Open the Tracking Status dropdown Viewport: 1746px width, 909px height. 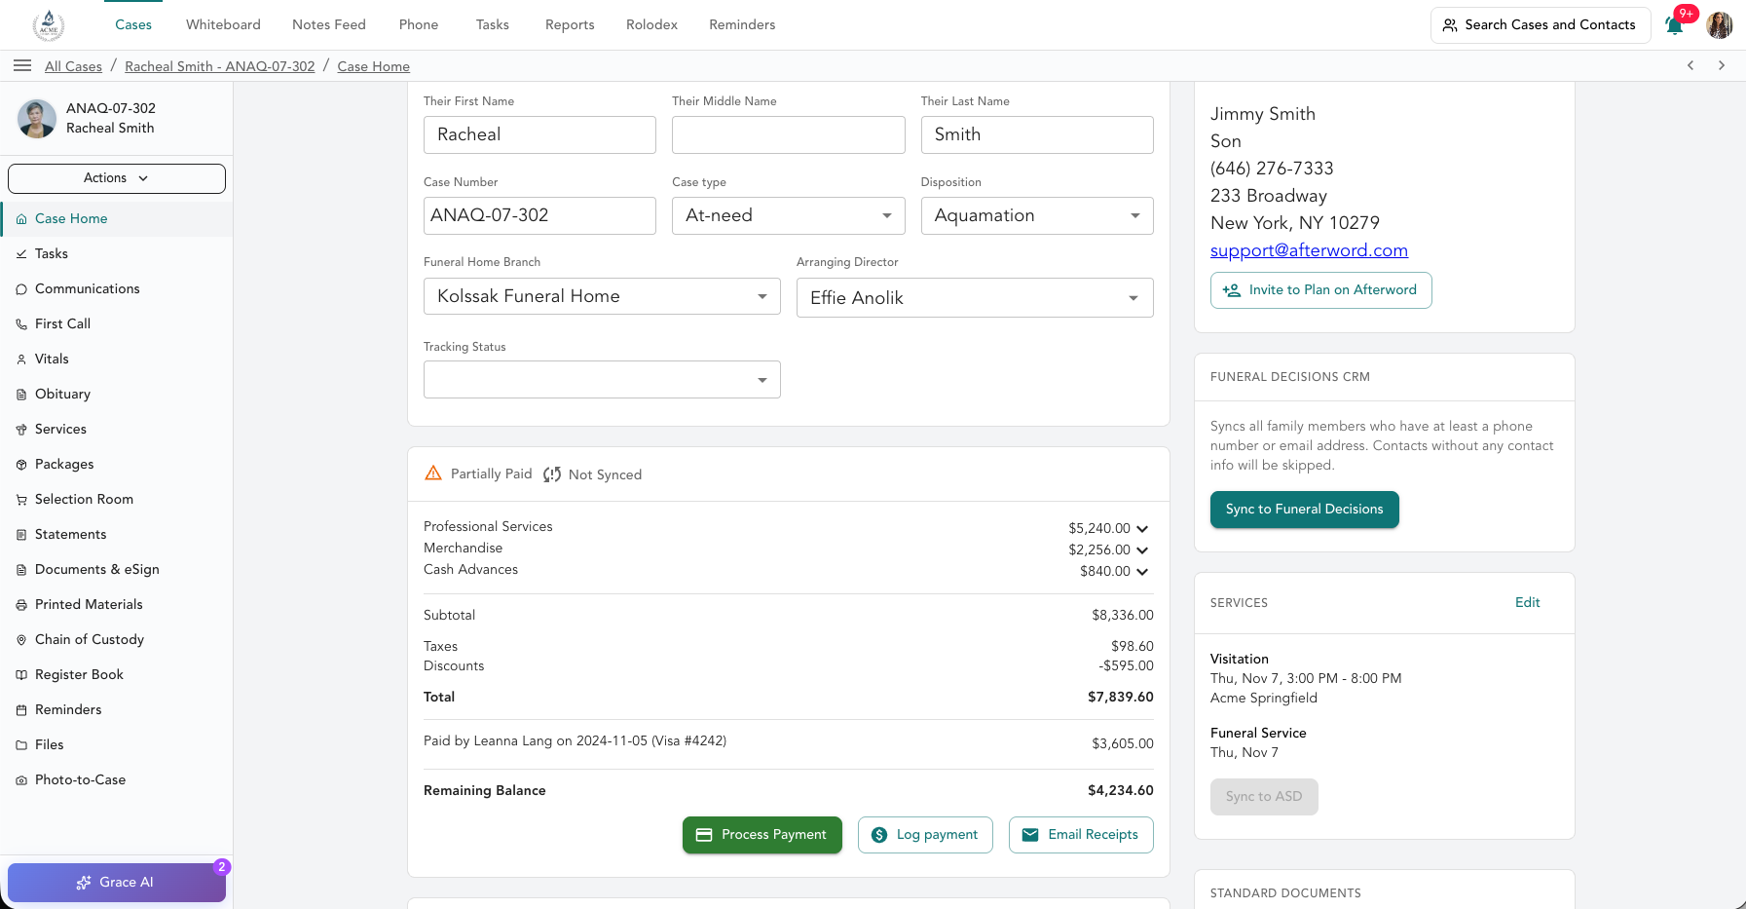602,380
